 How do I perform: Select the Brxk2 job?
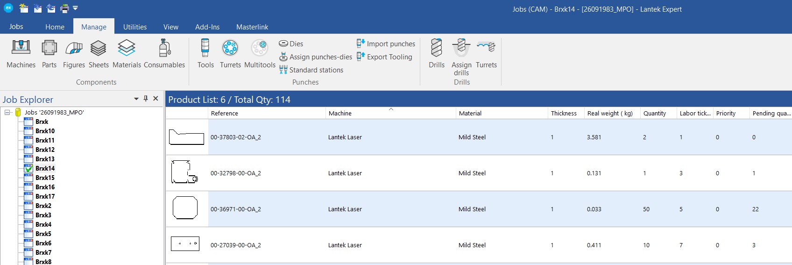click(43, 206)
